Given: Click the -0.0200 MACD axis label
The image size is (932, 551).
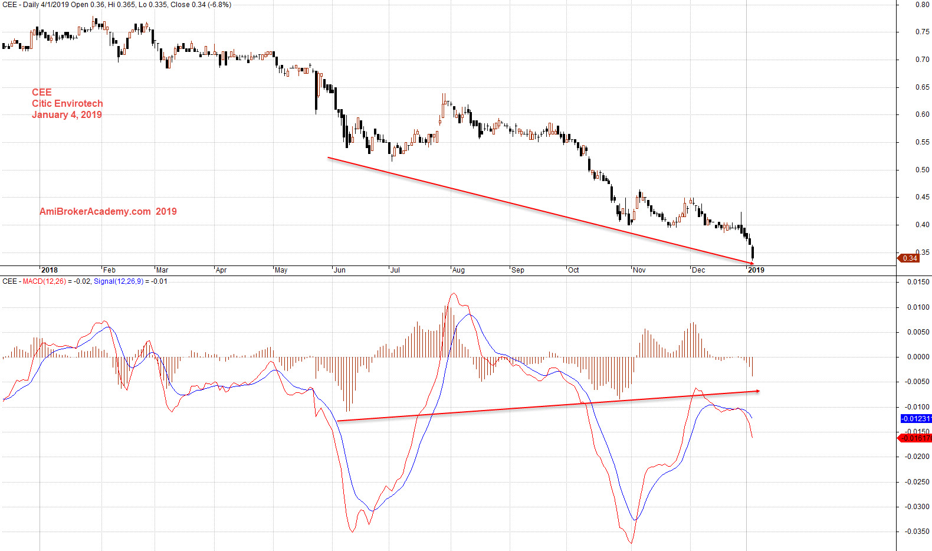Looking at the screenshot, I should [917, 457].
